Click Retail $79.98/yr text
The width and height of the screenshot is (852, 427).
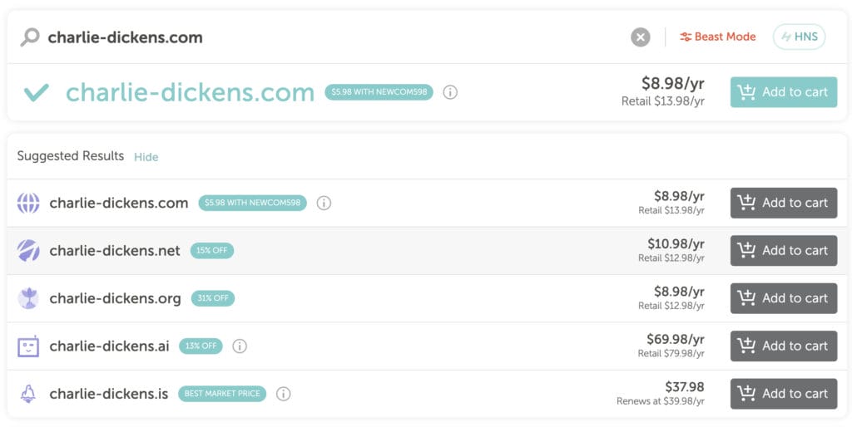coord(671,354)
